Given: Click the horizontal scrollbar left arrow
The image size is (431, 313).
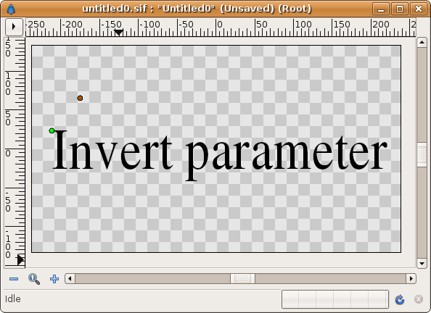Looking at the screenshot, I should pos(70,279).
